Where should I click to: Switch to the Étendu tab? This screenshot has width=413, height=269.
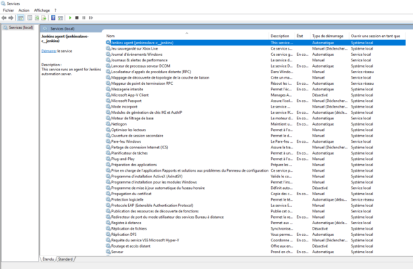[48, 259]
